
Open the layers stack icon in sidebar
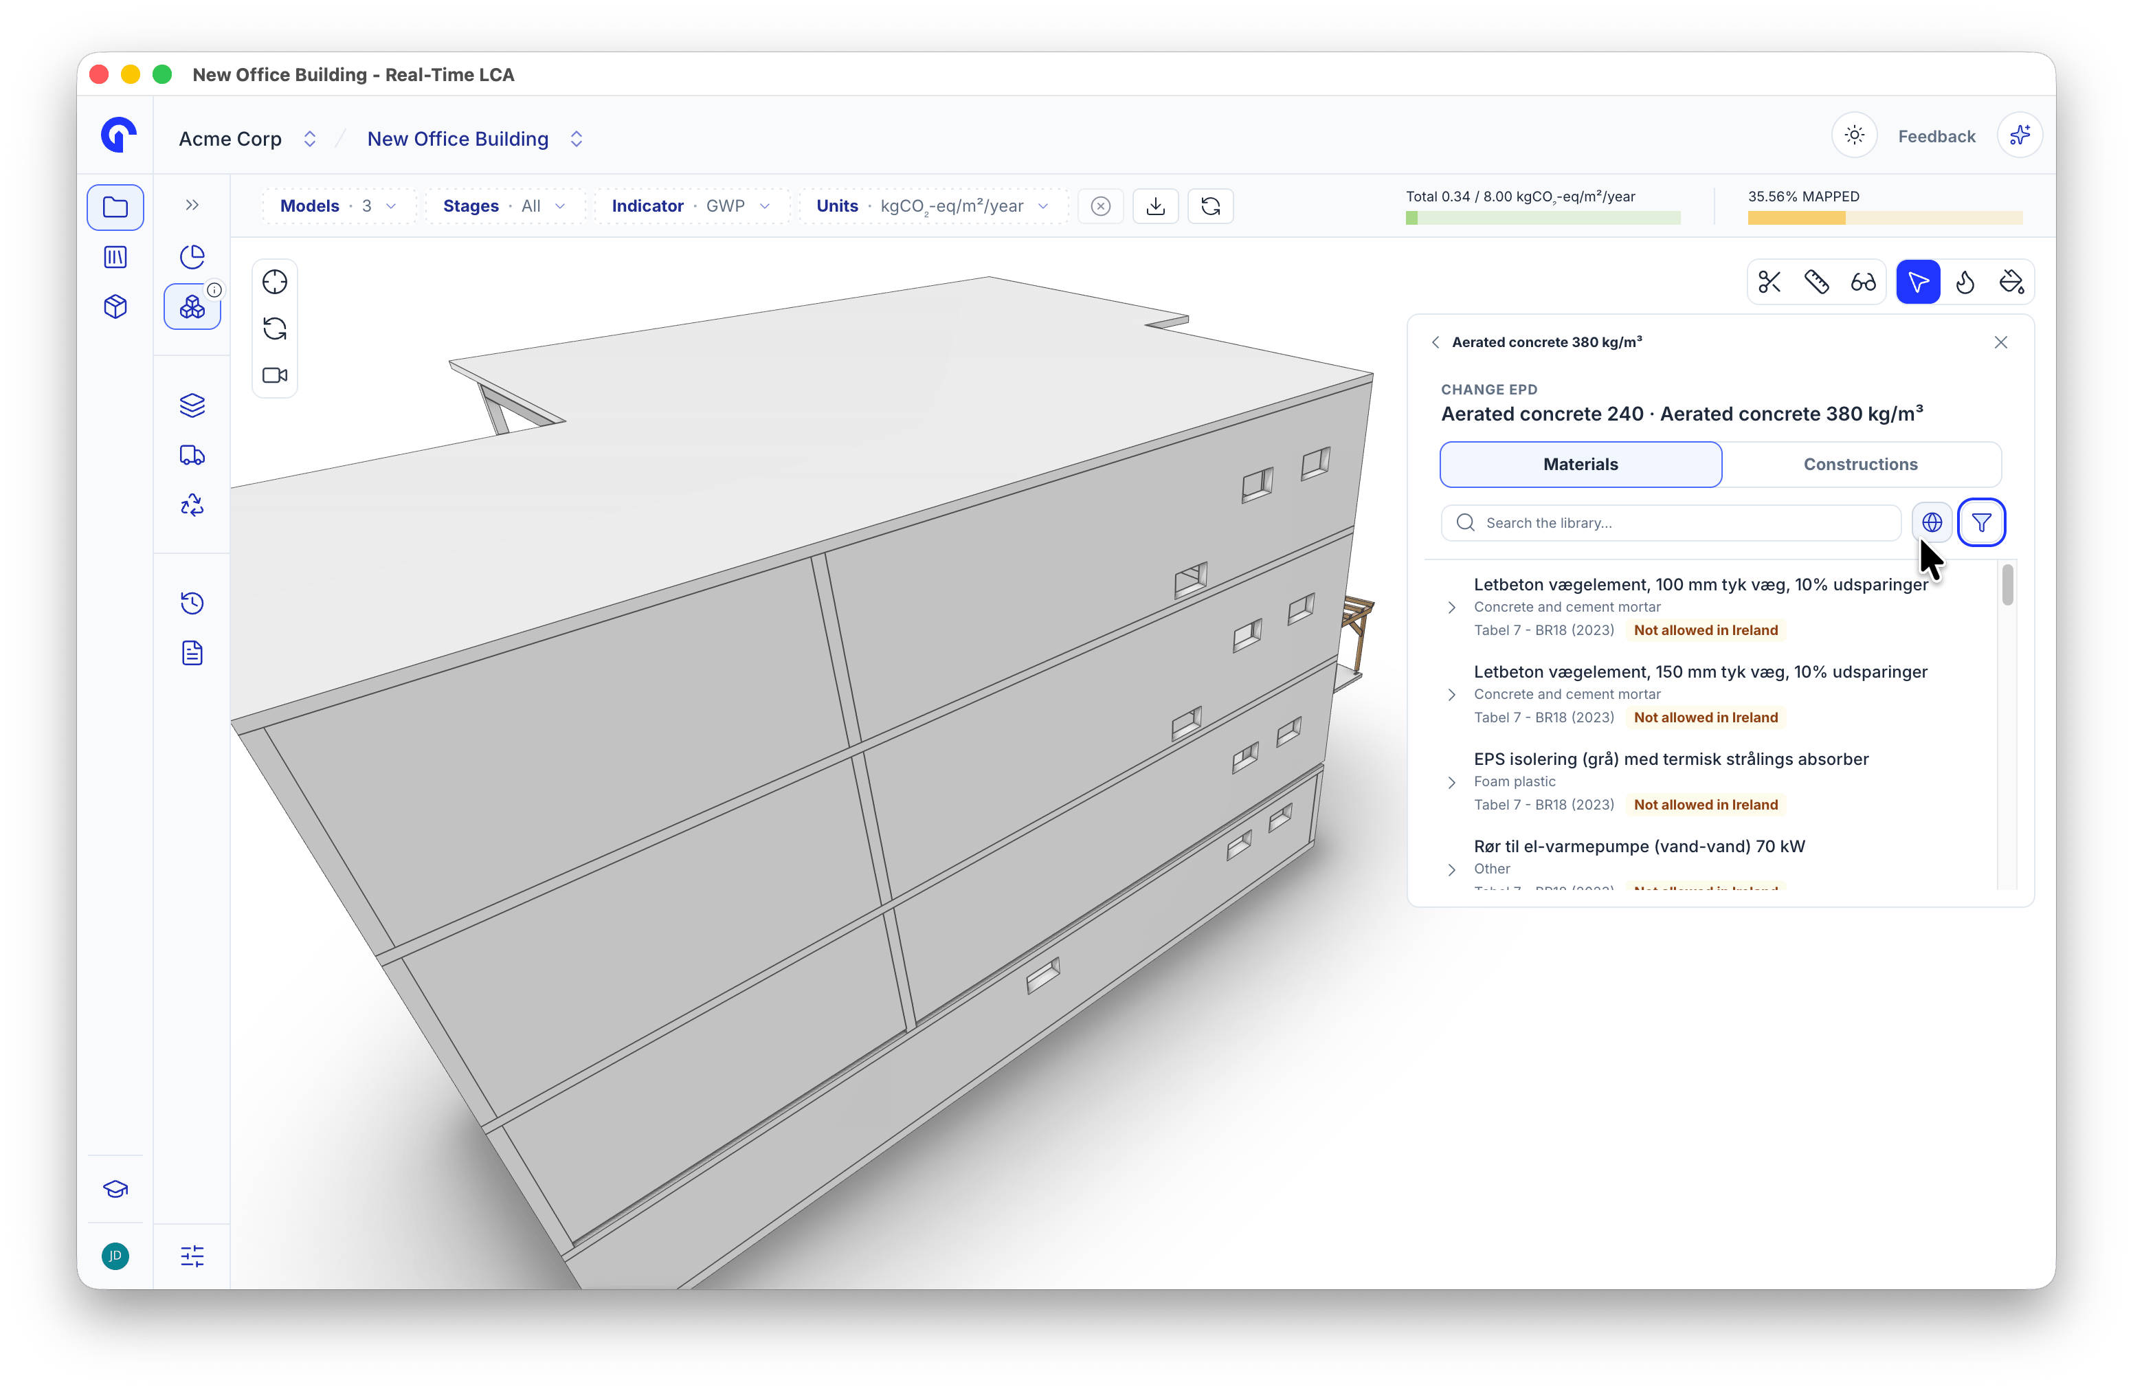click(x=192, y=405)
